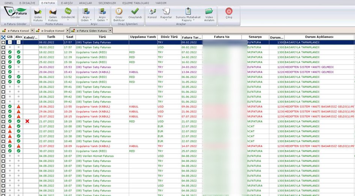Sort by the Türü column header
This screenshot has height=196, width=355.
(102, 37)
